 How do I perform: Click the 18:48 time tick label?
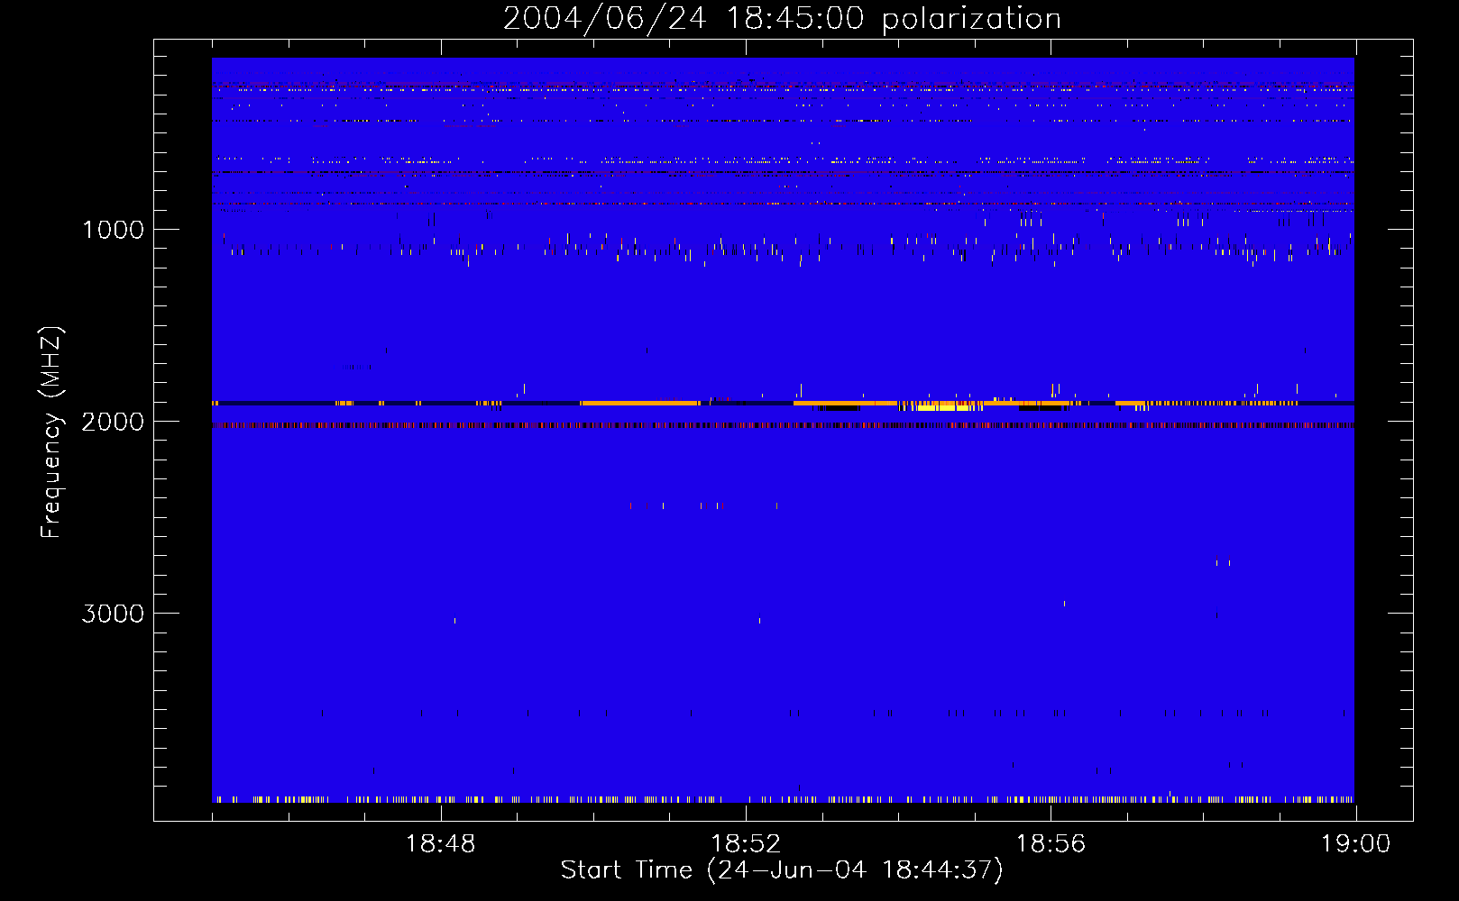coord(440,844)
